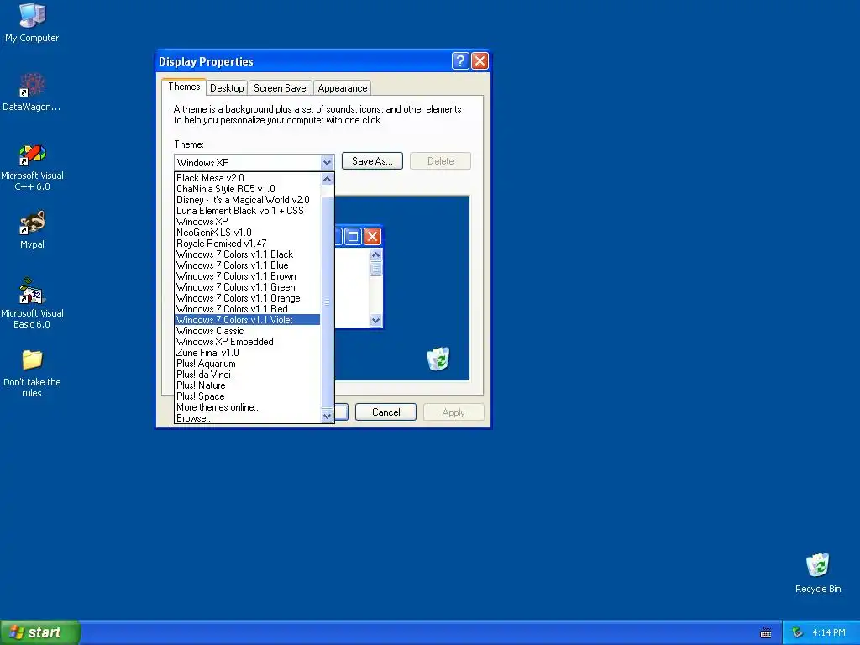This screenshot has width=860, height=645.
Task: Choose Windows Classic theme
Action: 248,331
